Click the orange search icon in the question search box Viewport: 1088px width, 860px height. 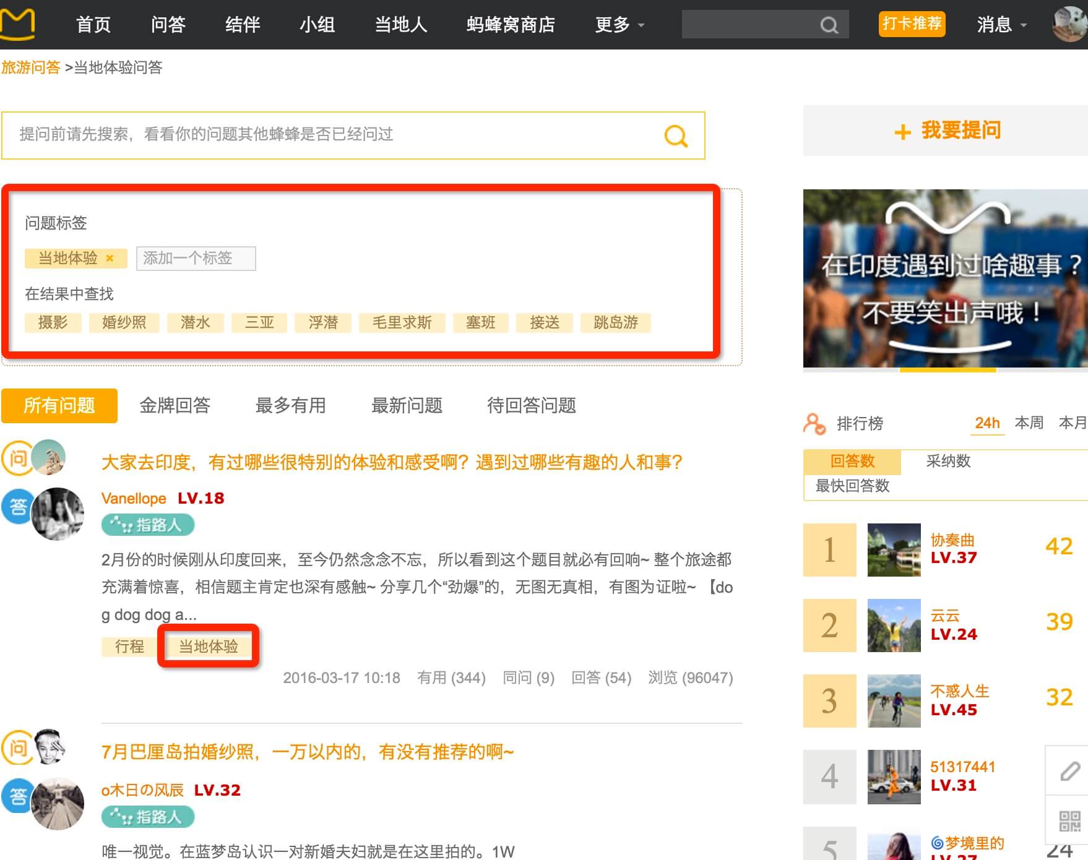(676, 135)
